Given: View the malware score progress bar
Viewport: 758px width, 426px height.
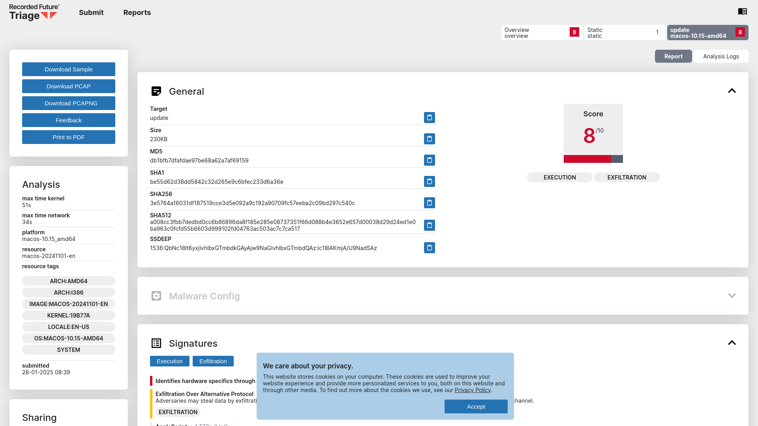Looking at the screenshot, I should click(x=593, y=159).
